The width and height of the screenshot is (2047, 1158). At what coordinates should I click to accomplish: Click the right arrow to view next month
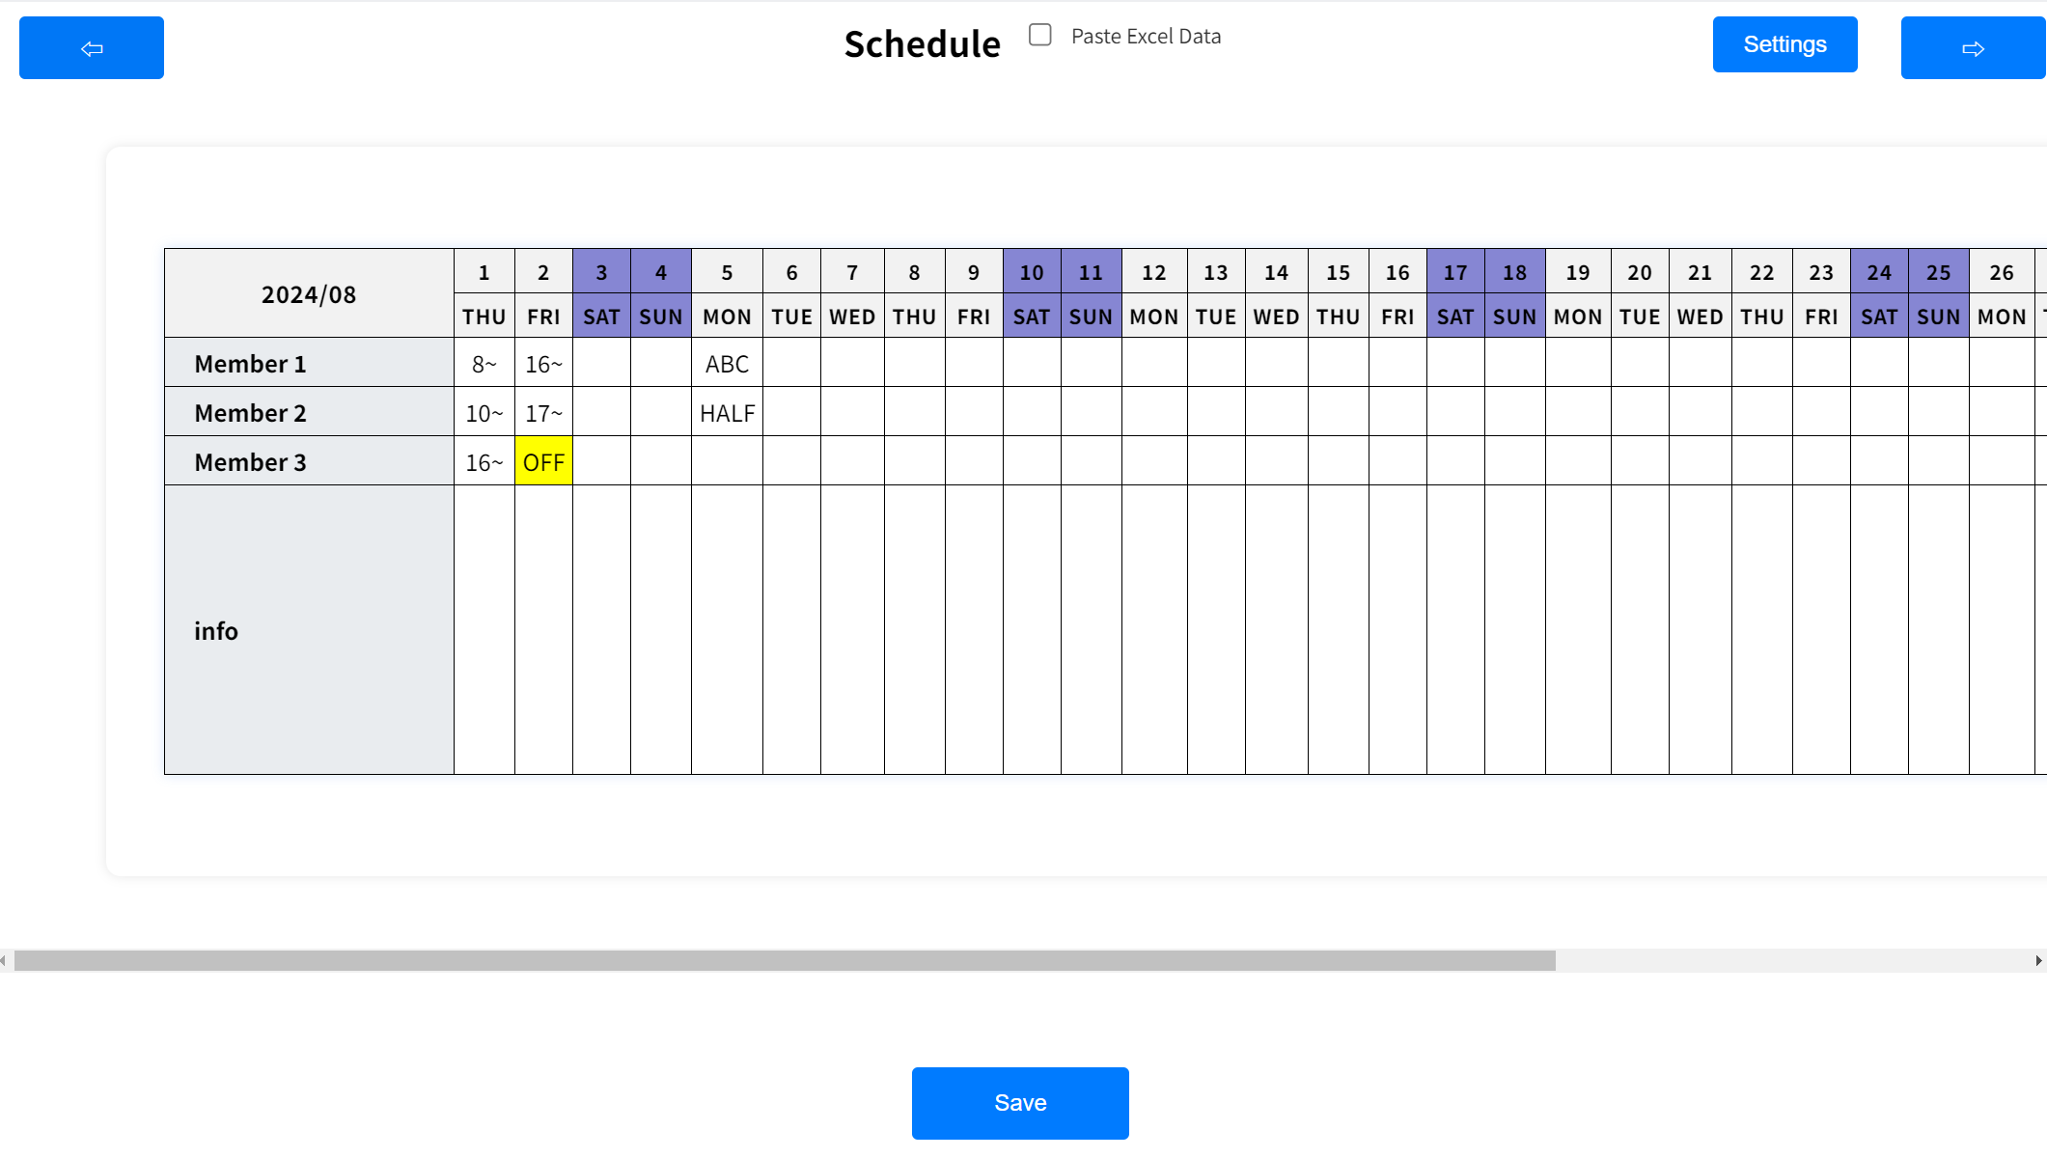[x=1973, y=47]
